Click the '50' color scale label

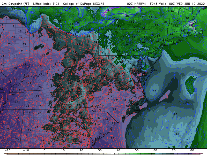[137, 150]
